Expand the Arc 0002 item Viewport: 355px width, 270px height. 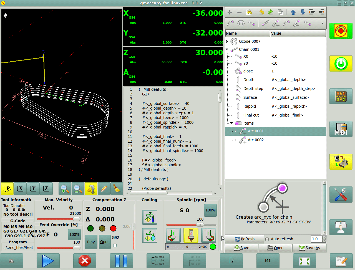236,140
